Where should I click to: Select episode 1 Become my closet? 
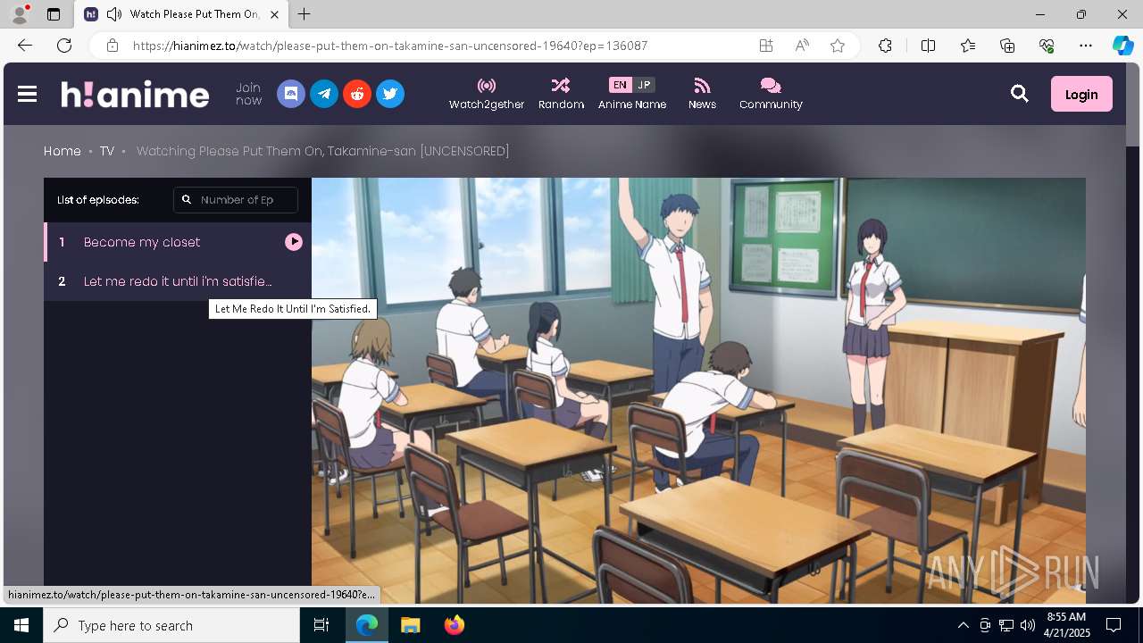click(178, 242)
